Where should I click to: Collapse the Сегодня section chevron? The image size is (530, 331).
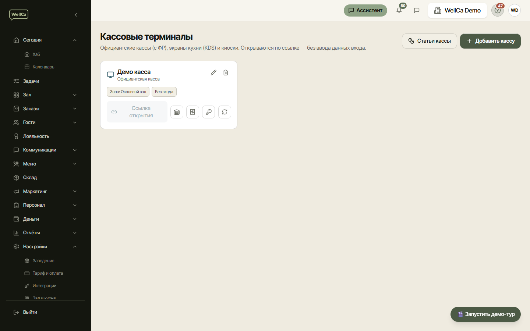pos(75,40)
